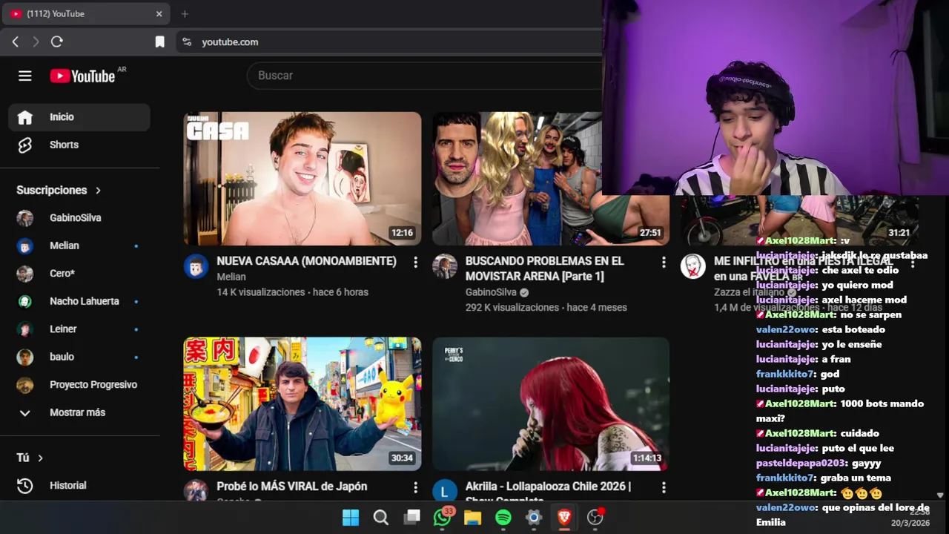Open Leiner subscription channel
This screenshot has width=949, height=534.
coord(79,329)
